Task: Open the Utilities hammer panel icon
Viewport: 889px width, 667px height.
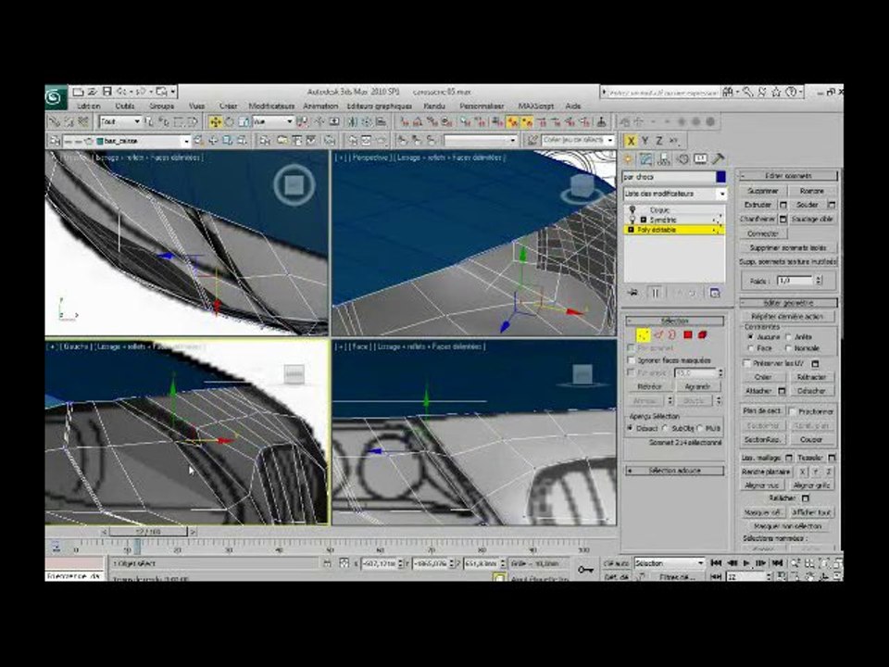Action: pos(718,159)
